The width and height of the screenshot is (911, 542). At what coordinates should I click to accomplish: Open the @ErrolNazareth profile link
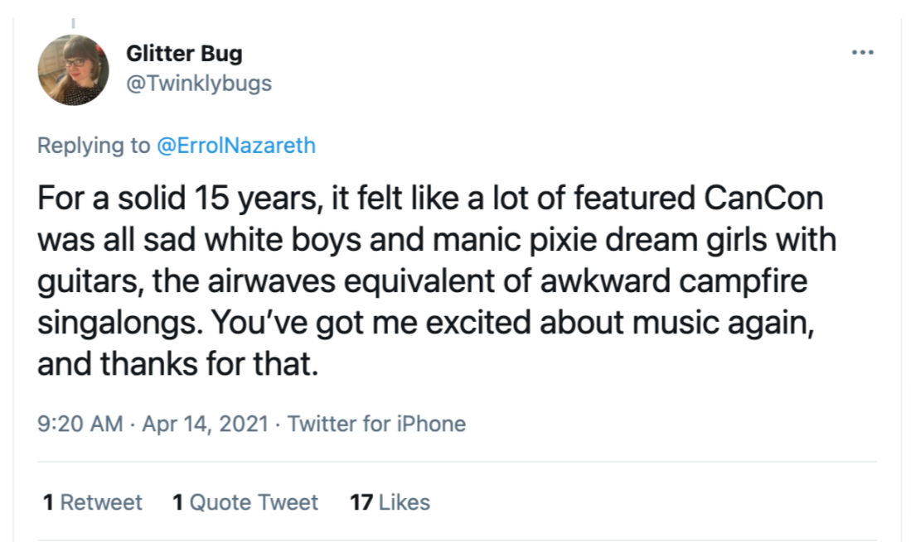(x=236, y=146)
